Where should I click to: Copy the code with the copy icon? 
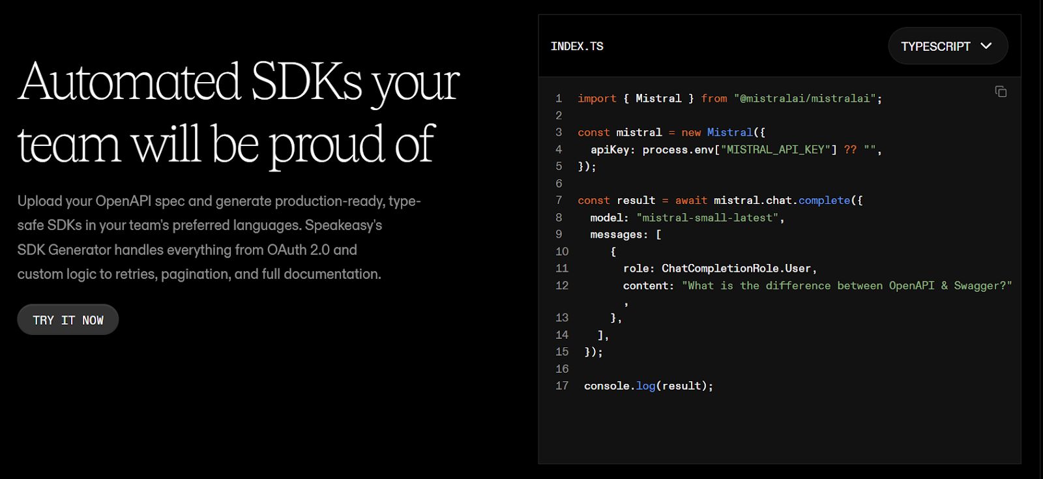[1001, 92]
